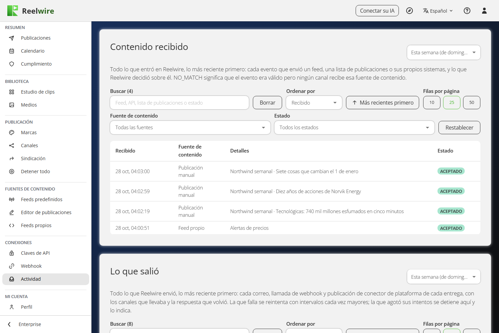
Task: Go to Actividad in the sidebar
Action: click(46, 279)
